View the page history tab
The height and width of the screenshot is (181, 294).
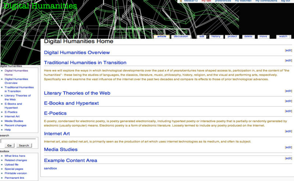[x=216, y=36]
